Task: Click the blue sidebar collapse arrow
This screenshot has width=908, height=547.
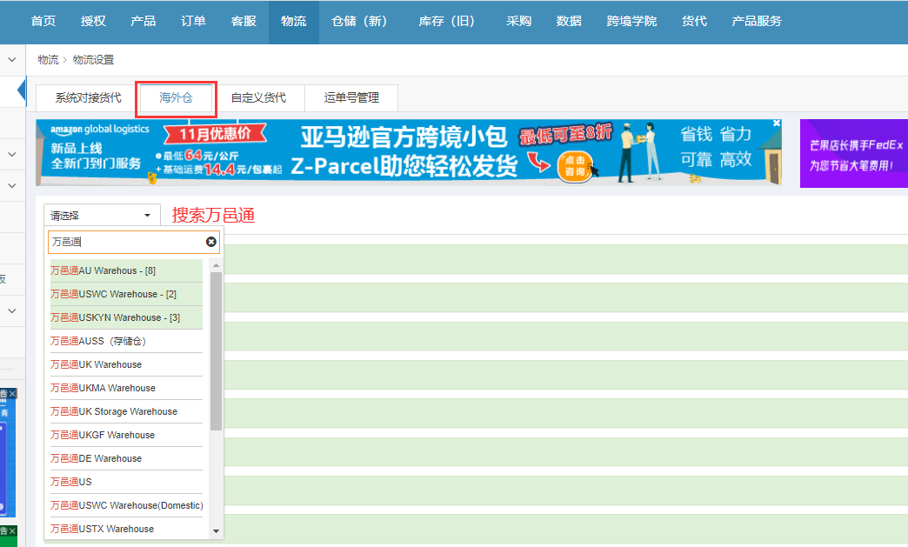Action: [22, 91]
